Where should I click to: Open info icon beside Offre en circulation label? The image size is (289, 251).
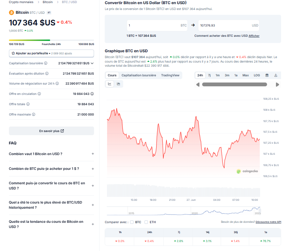pos(39,94)
